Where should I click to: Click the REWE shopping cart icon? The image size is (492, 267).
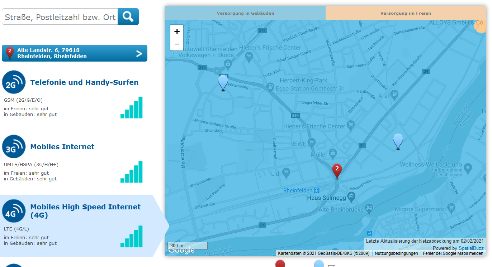[x=312, y=142]
